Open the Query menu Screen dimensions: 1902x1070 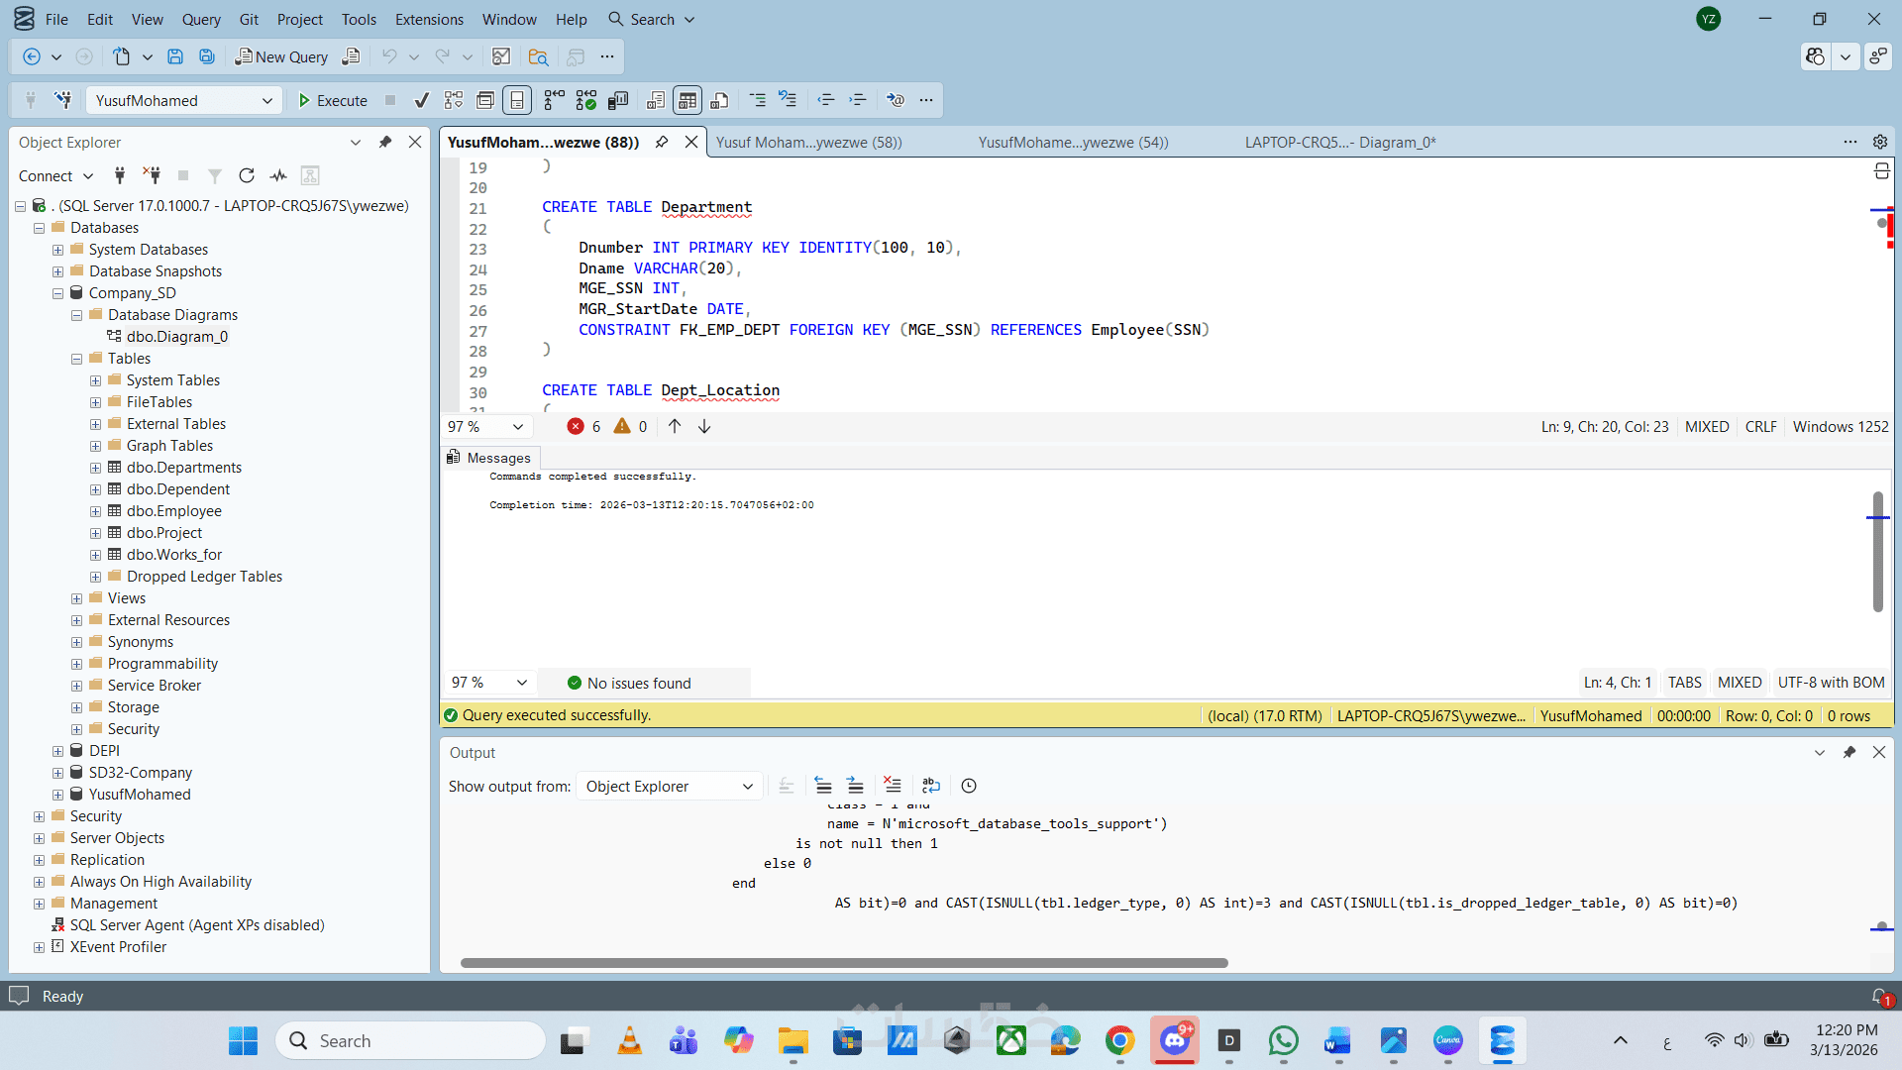coord(201,19)
